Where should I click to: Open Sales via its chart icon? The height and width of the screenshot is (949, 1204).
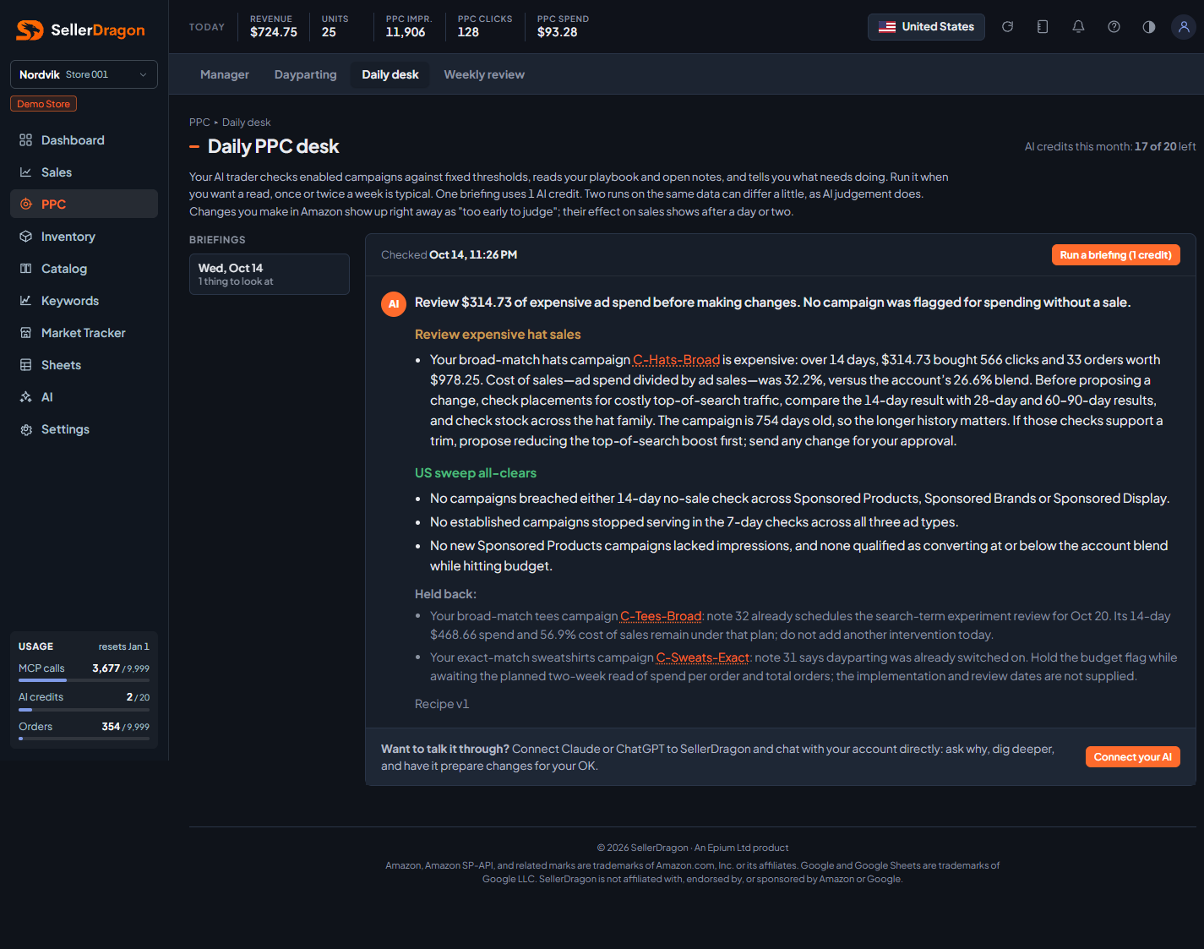(x=26, y=172)
